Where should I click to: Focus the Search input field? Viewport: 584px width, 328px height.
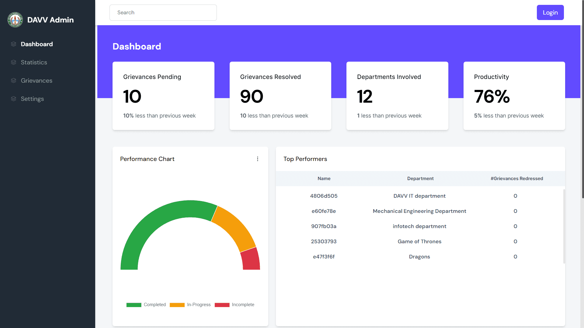(163, 12)
